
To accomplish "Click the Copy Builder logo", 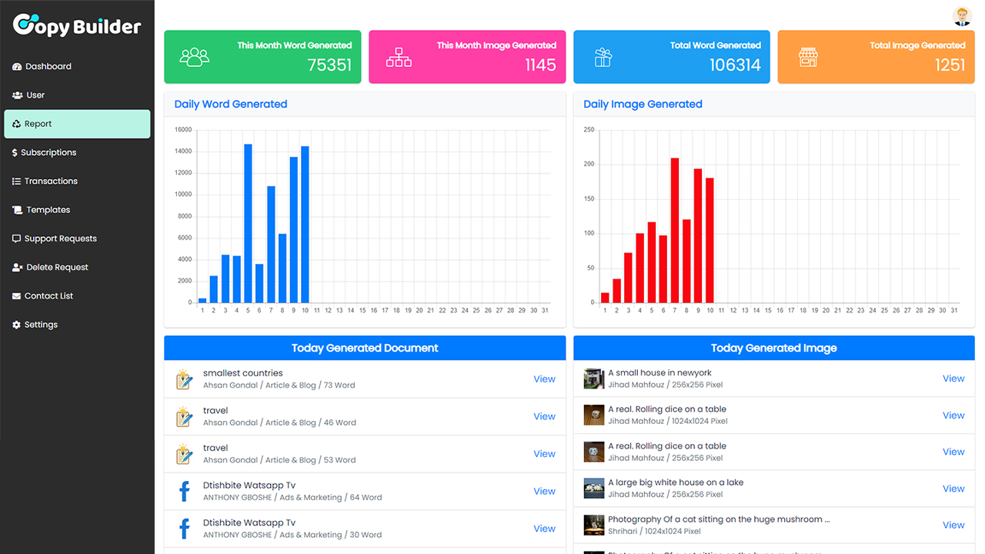I will point(77,25).
